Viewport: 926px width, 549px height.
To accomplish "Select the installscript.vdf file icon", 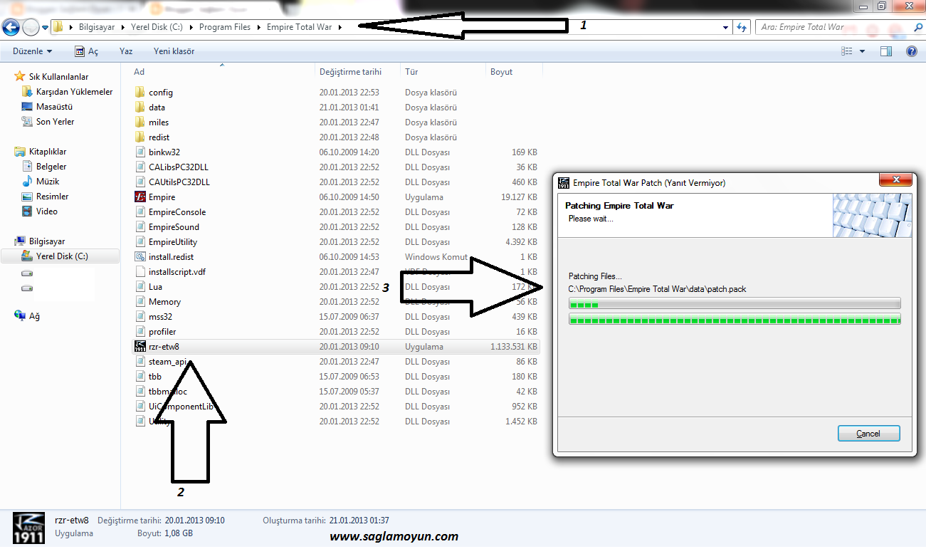I will click(140, 271).
